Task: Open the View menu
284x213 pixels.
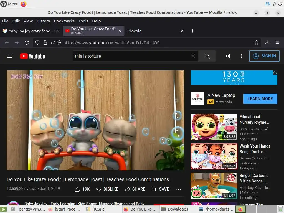Action: coord(28,21)
